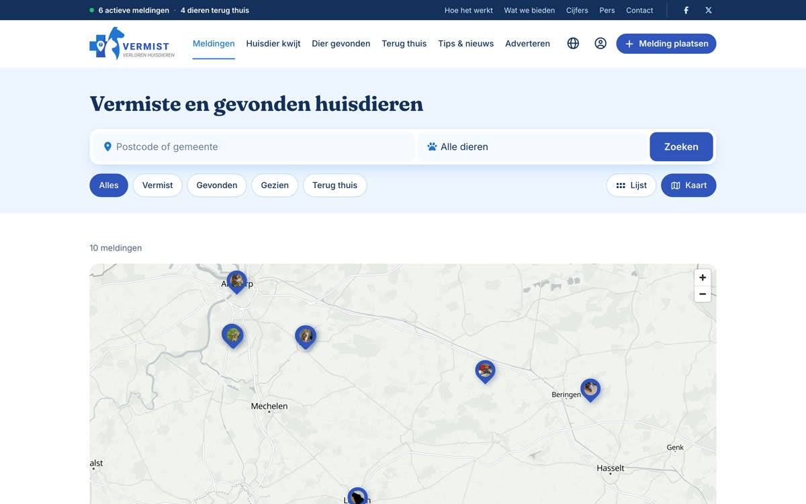This screenshot has height=504, width=806.
Task: Select the brown dog pin above Mechelen
Action: (x=306, y=337)
